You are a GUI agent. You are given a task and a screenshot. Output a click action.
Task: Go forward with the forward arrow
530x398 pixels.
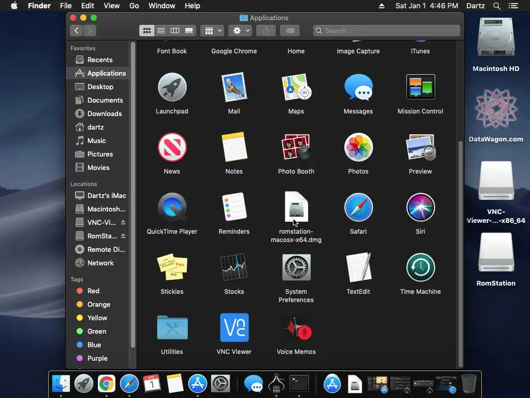click(x=90, y=31)
